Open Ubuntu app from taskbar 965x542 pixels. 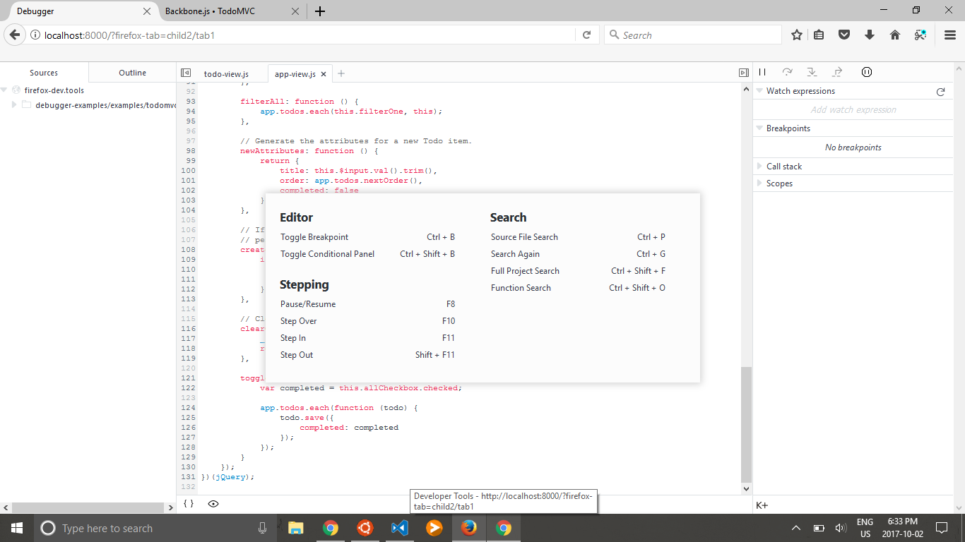click(365, 528)
